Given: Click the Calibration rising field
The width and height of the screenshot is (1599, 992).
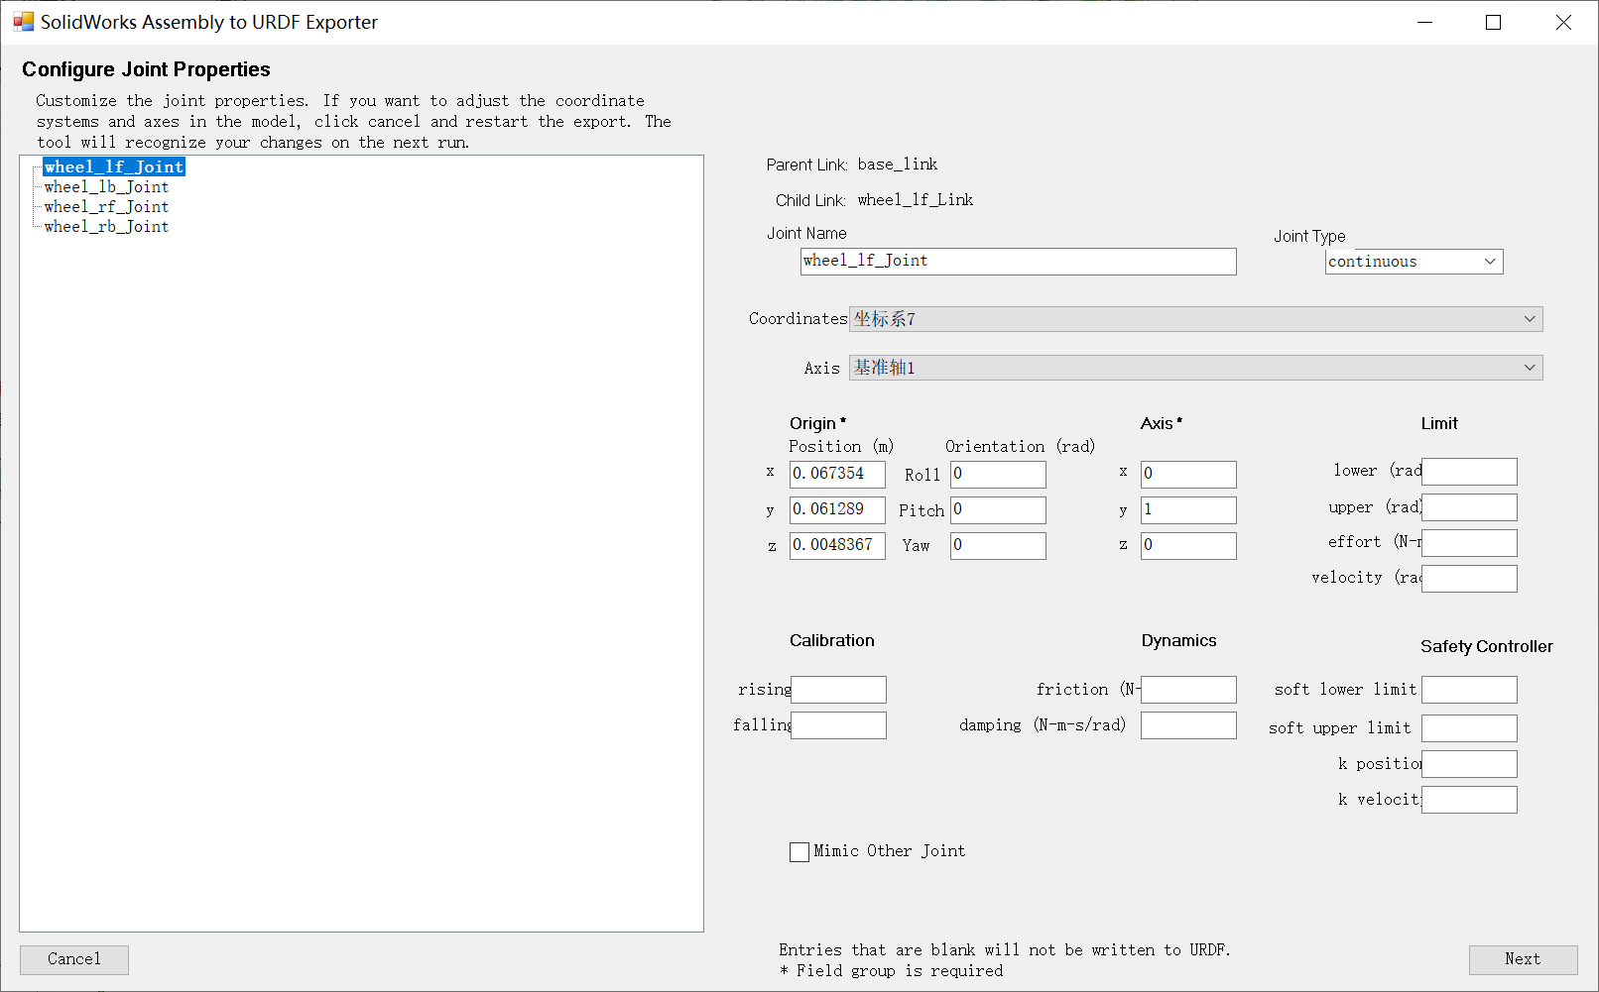Looking at the screenshot, I should click(838, 690).
